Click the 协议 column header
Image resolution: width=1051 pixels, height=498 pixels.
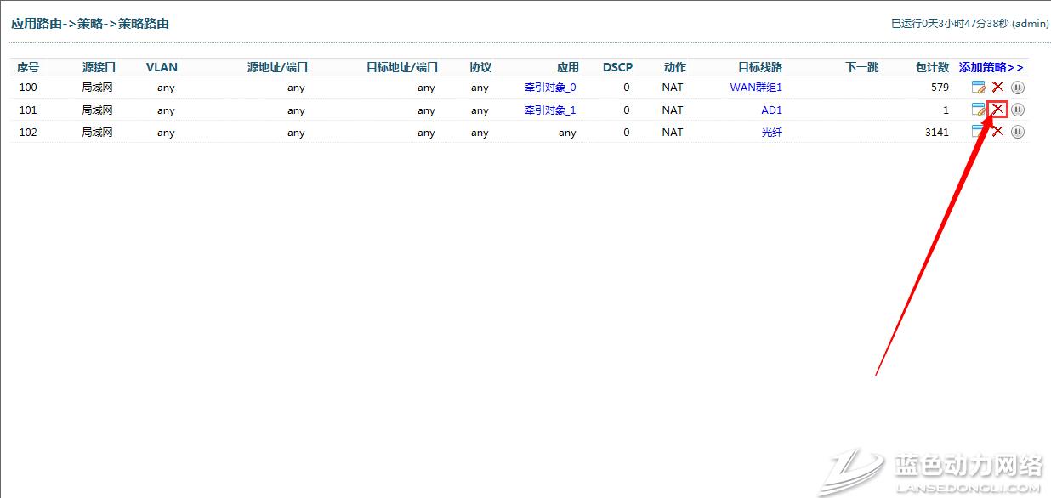pyautogui.click(x=480, y=67)
